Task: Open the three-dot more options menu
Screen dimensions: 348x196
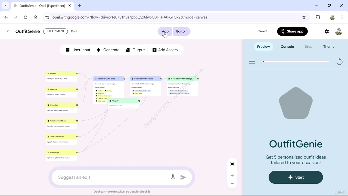Action: (316, 31)
